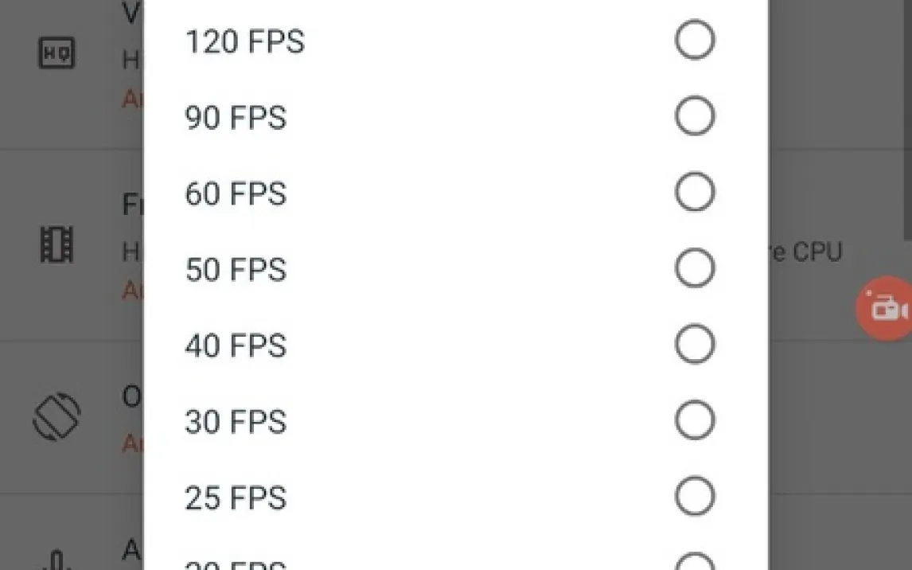Select 50 FPS radio button
The width and height of the screenshot is (912, 570).
tap(694, 269)
